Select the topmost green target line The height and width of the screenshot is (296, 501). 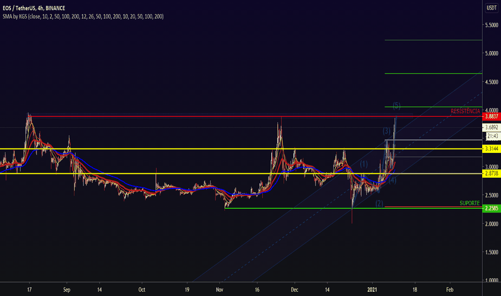[x=434, y=40]
